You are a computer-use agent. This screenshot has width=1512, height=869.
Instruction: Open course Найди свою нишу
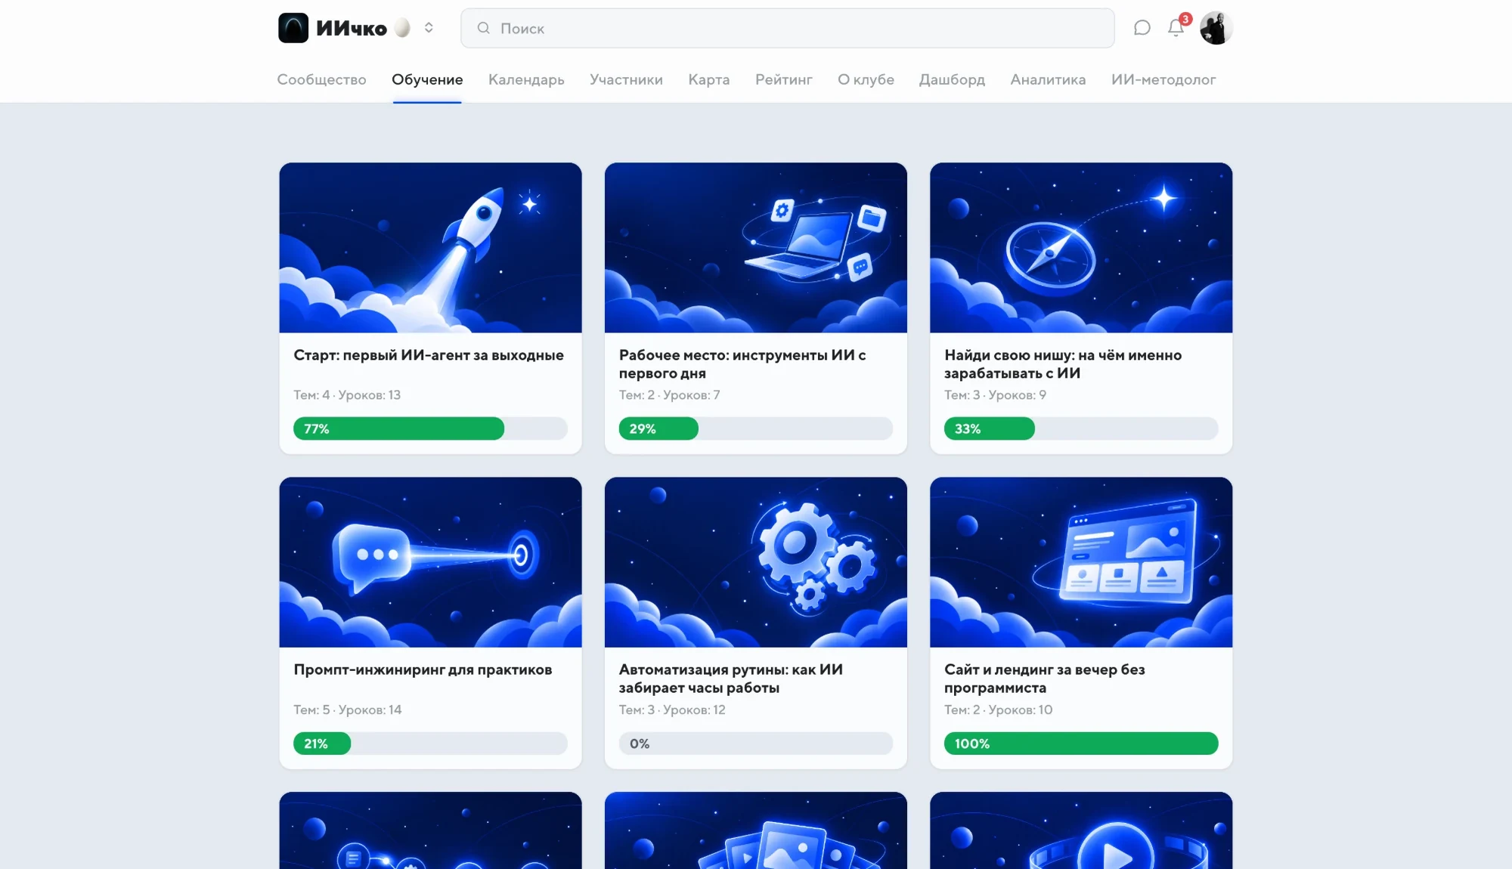(1063, 363)
